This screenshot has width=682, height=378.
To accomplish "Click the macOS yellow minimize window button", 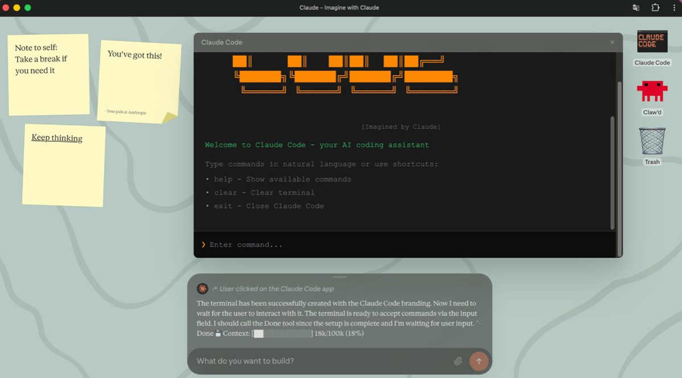I will [x=16, y=7].
